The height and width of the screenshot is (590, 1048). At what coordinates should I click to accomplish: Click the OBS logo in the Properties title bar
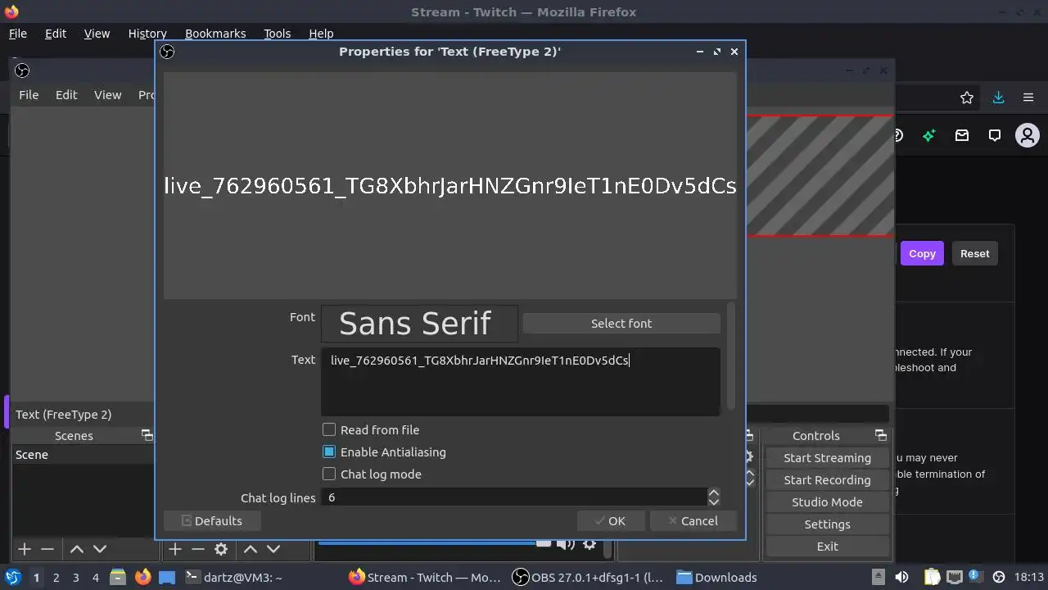pyautogui.click(x=167, y=52)
